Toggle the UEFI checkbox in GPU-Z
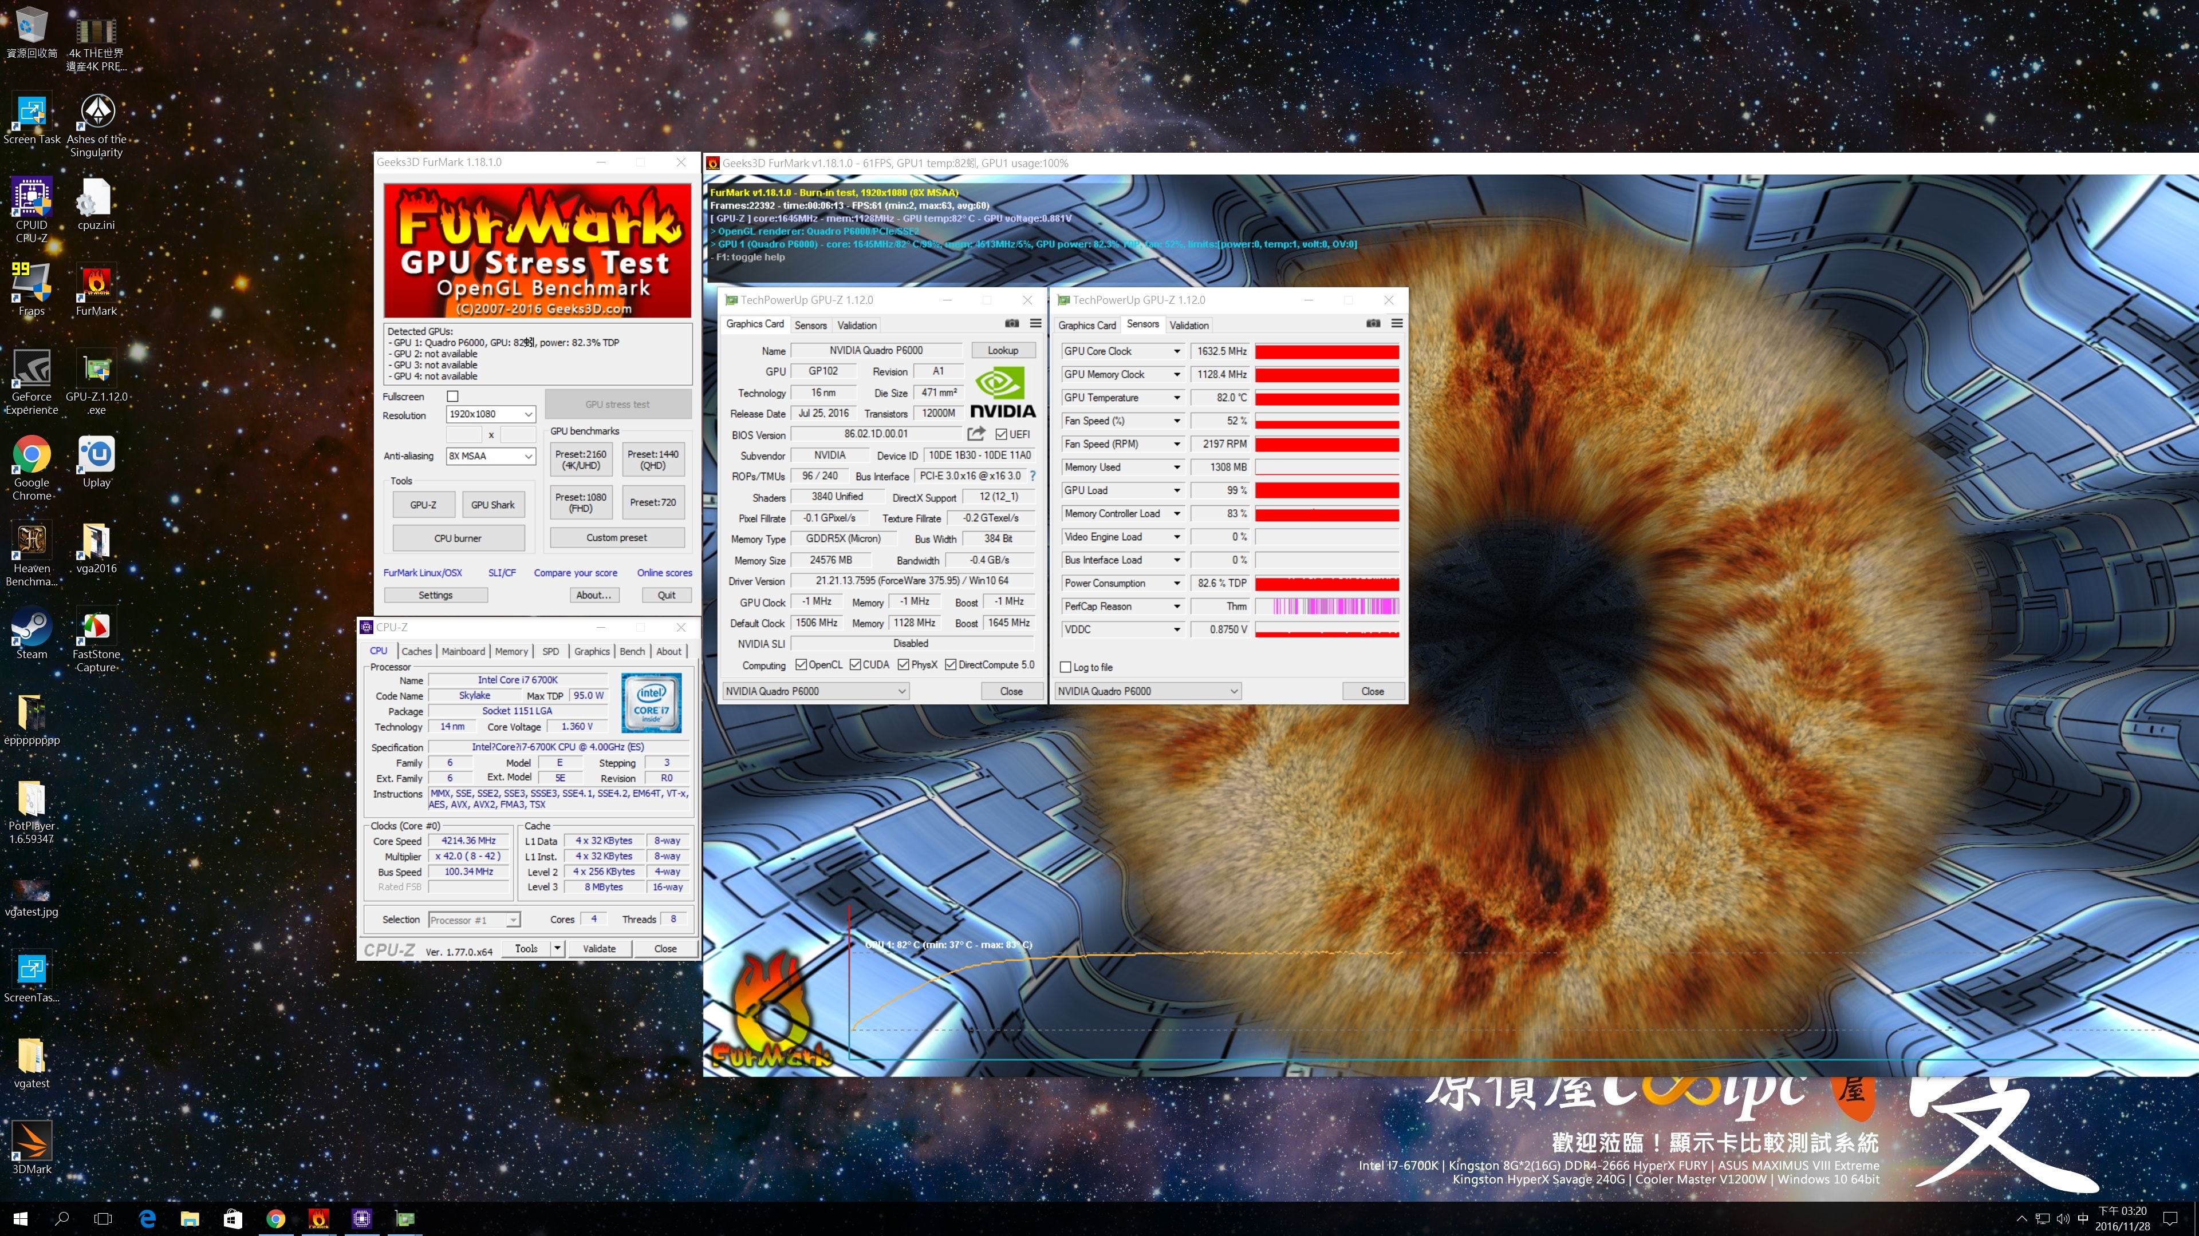 click(1002, 434)
